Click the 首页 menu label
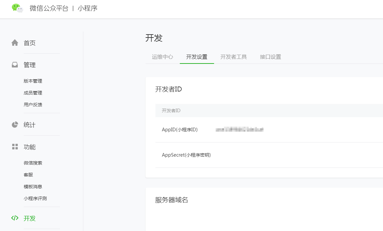Viewport: 383px width, 231px height. [30, 43]
